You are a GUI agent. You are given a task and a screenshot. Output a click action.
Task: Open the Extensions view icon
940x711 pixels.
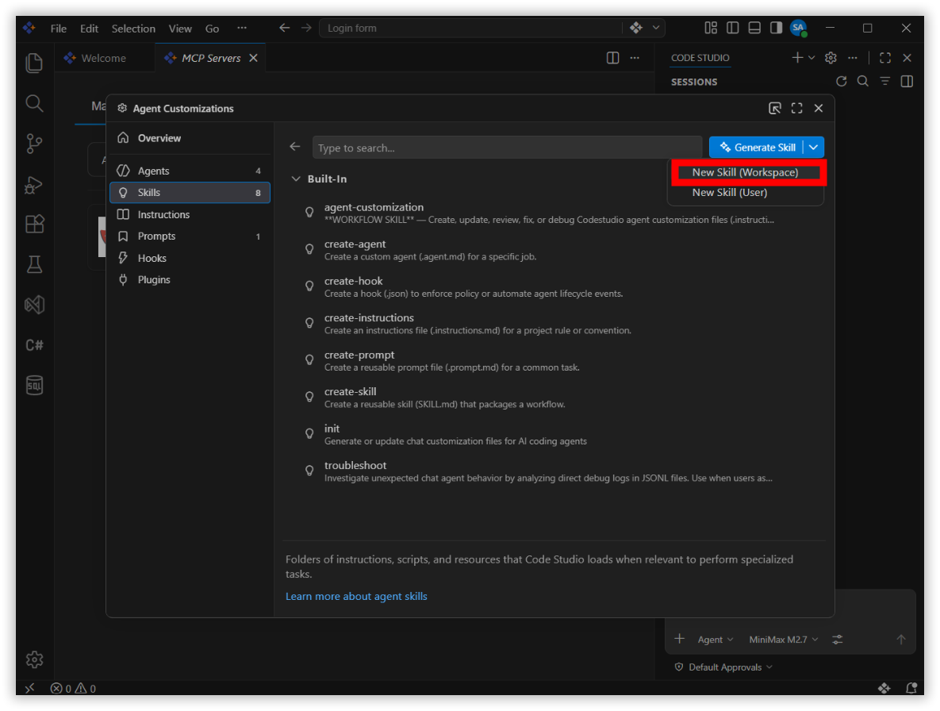(x=34, y=225)
